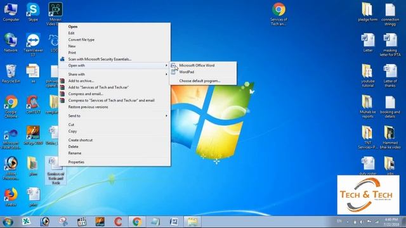The width and height of the screenshot is (406, 228).
Task: Select the Google Chrome desktop shortcut
Action: pyautogui.click(x=11, y=107)
